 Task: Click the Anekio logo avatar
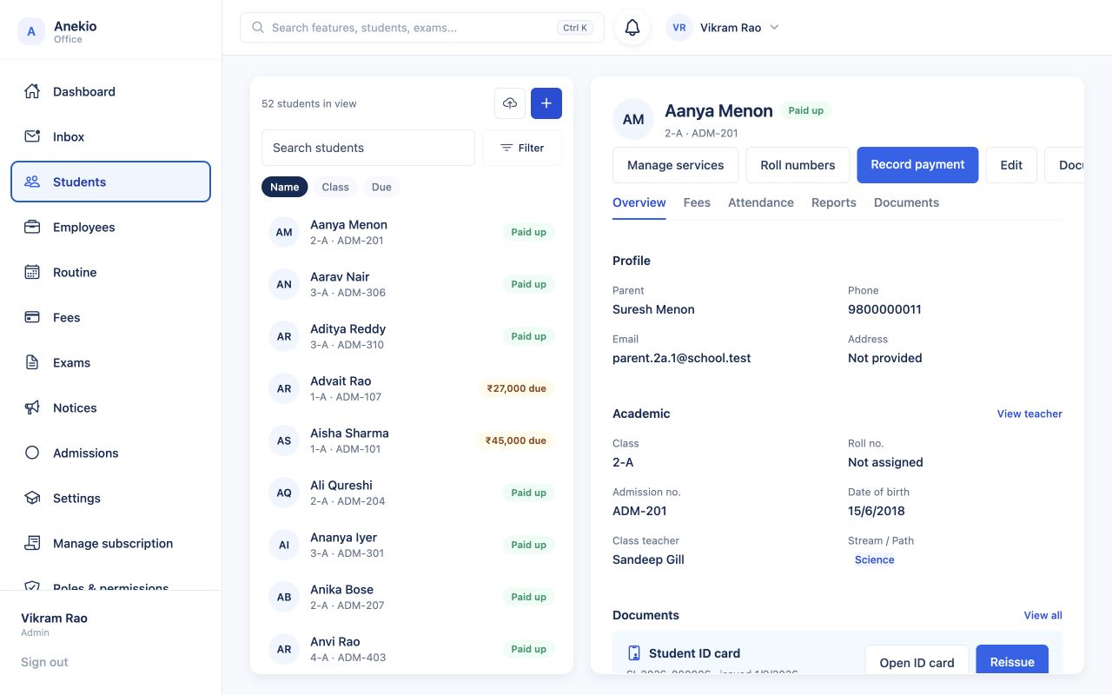[31, 32]
